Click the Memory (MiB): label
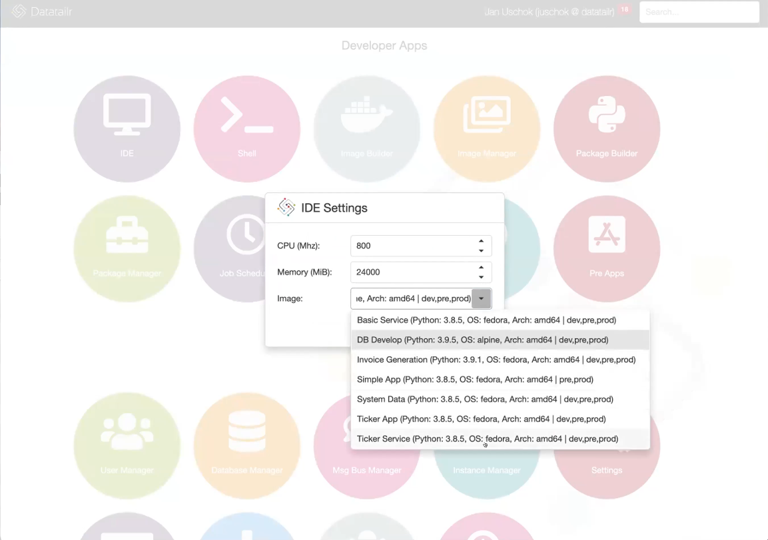 [x=304, y=272]
